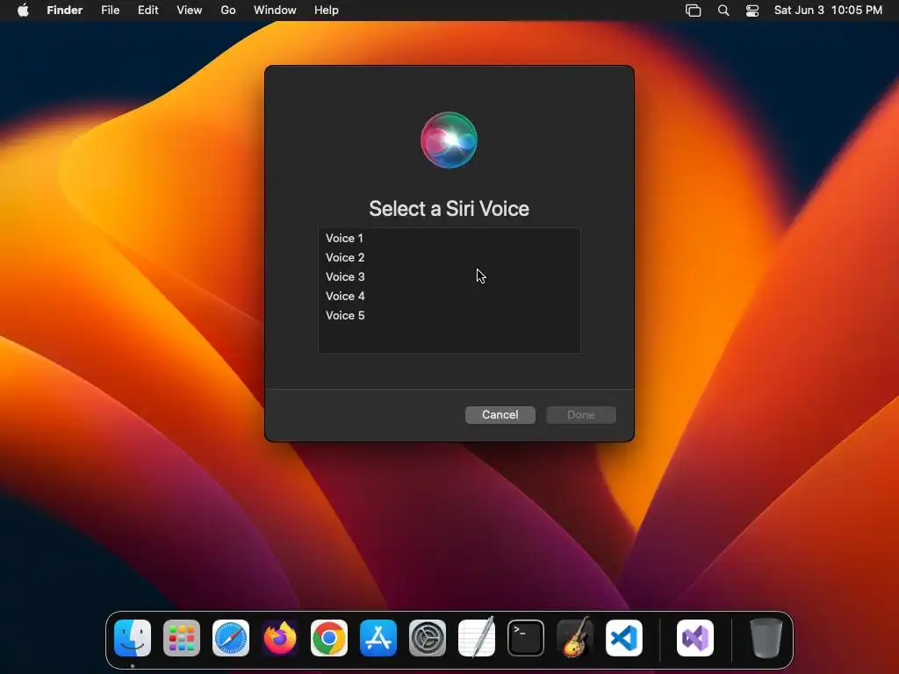Open the Edit menu
Screen dimensions: 899x674
pos(147,11)
